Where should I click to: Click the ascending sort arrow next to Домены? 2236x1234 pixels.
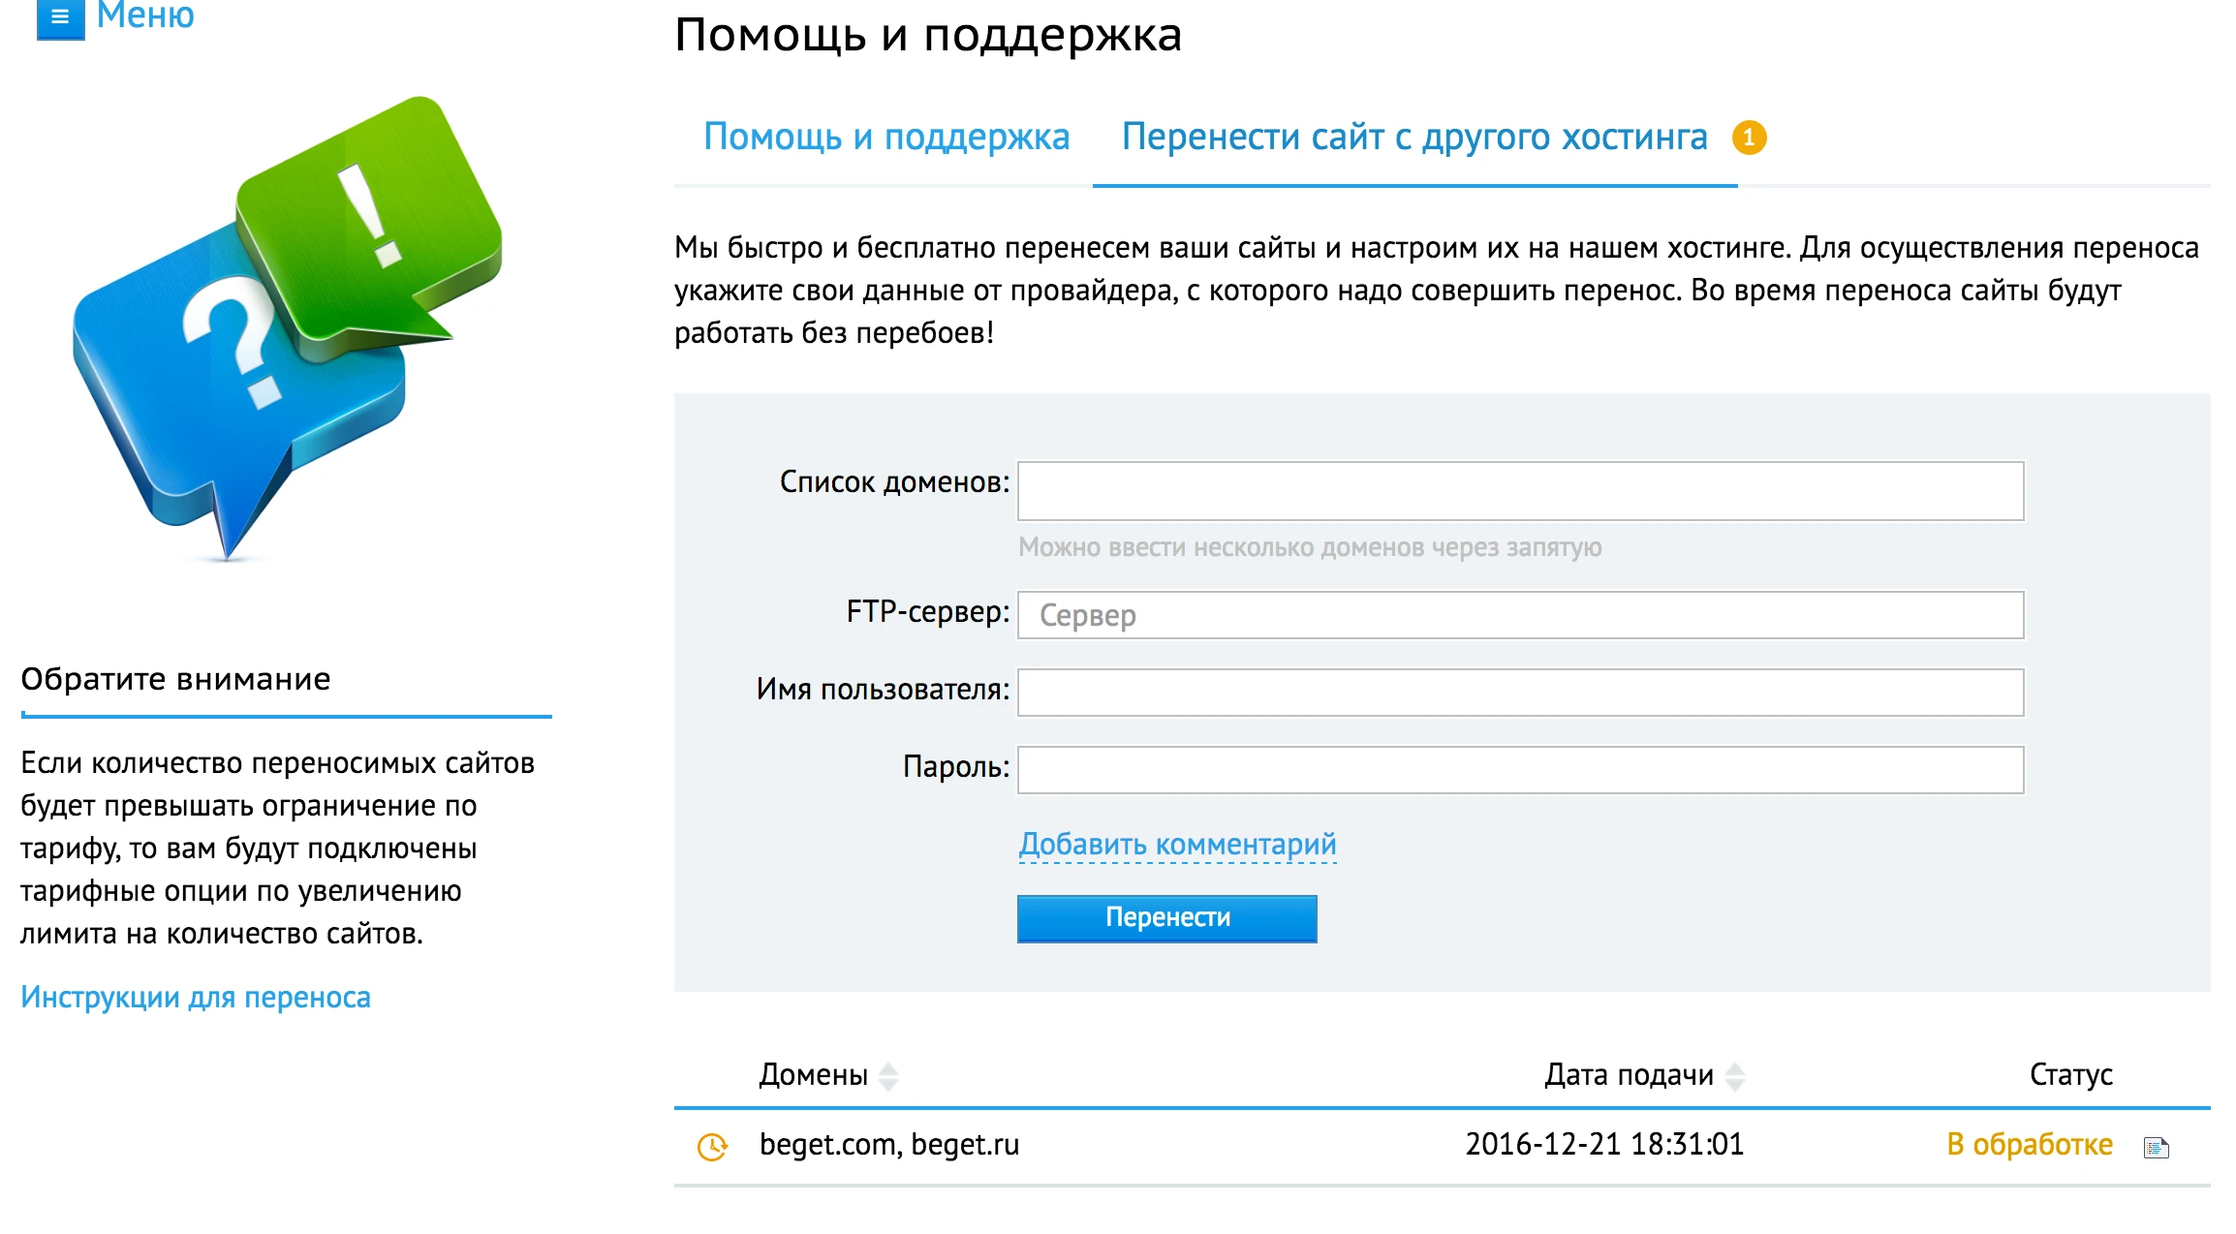(890, 1067)
